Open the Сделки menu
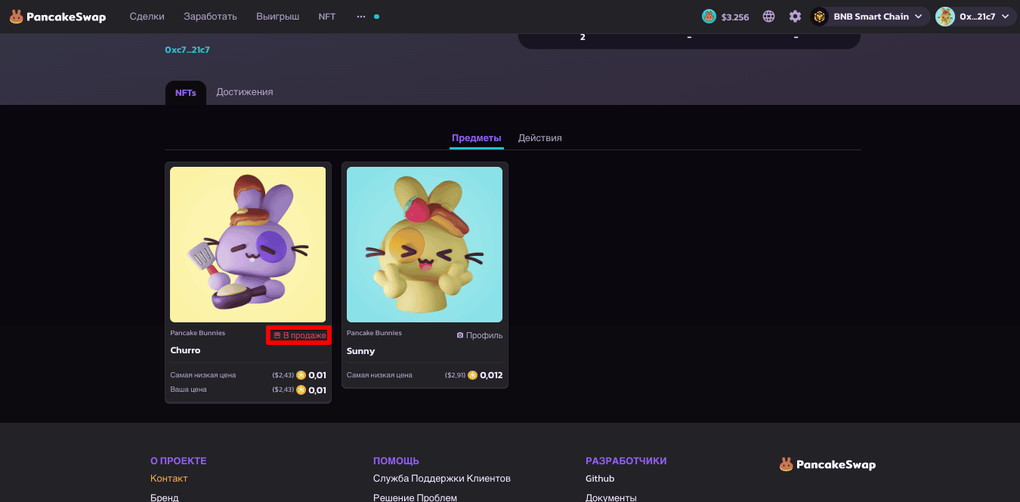Viewport: 1020px width, 502px height. pos(147,17)
